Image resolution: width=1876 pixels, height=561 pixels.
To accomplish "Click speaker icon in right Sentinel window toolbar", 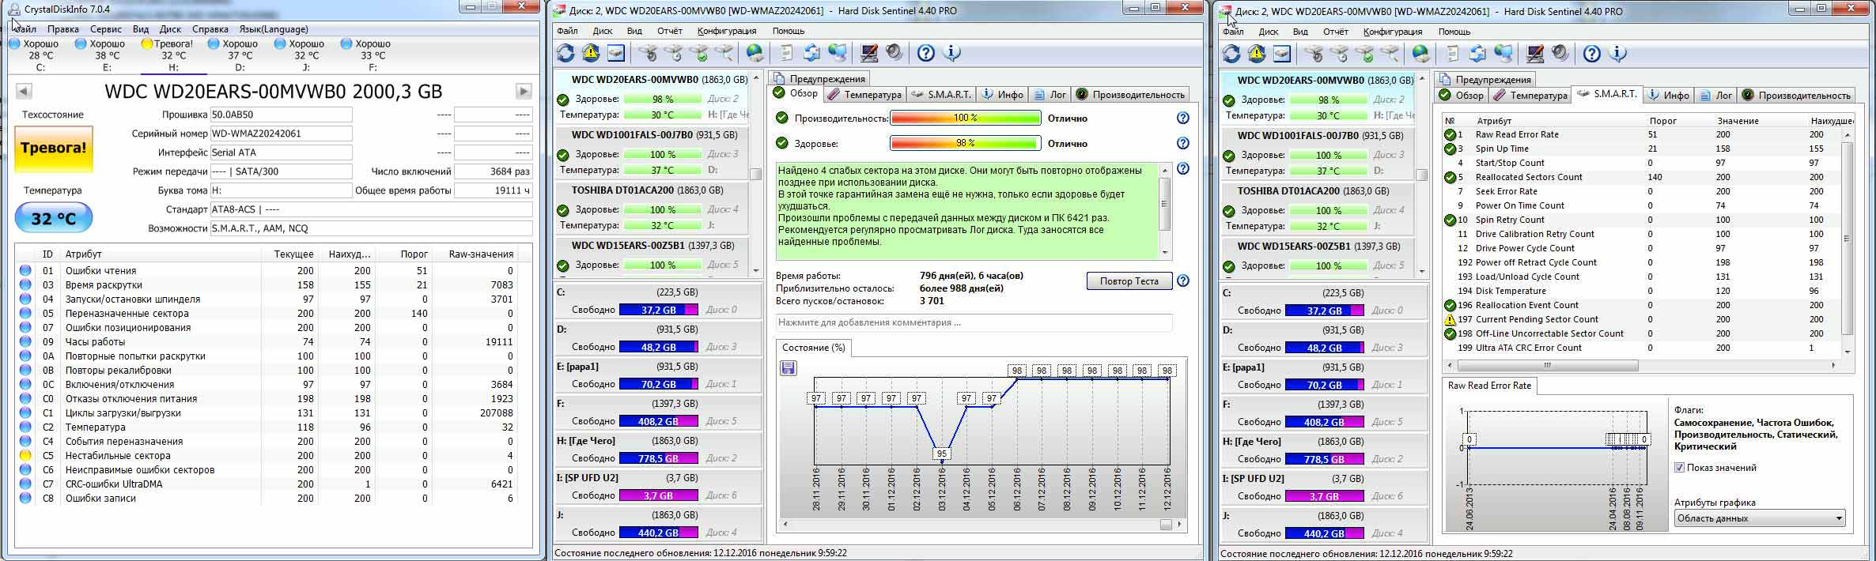I will (x=1560, y=54).
